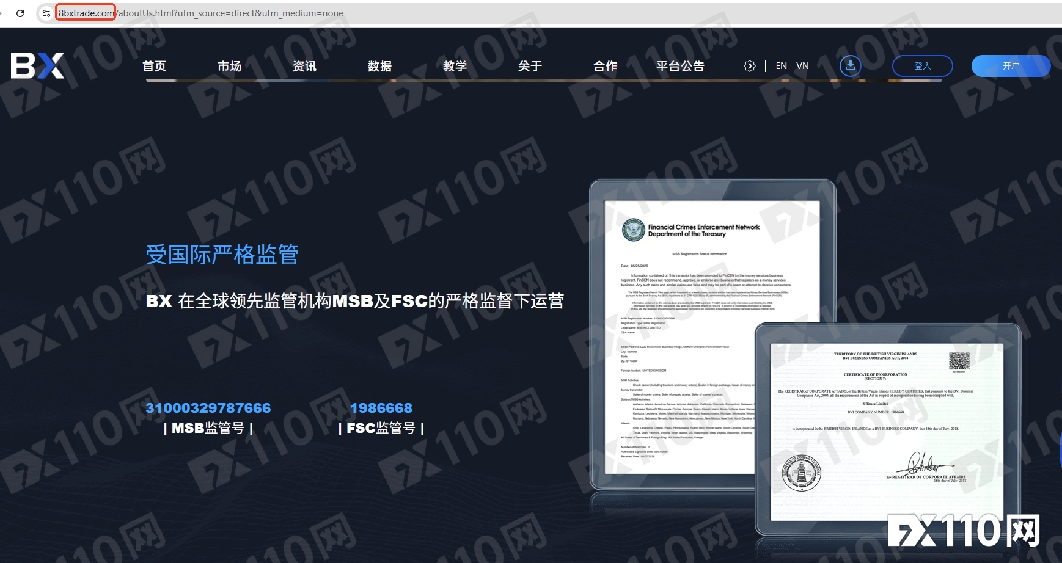Screen dimensions: 1062x563
Task: Switch language to VN
Action: pos(803,66)
